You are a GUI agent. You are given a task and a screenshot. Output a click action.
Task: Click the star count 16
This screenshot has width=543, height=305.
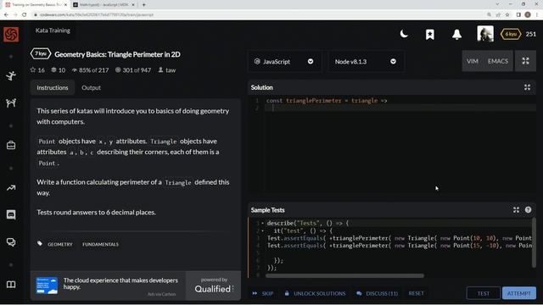pyautogui.click(x=37, y=69)
